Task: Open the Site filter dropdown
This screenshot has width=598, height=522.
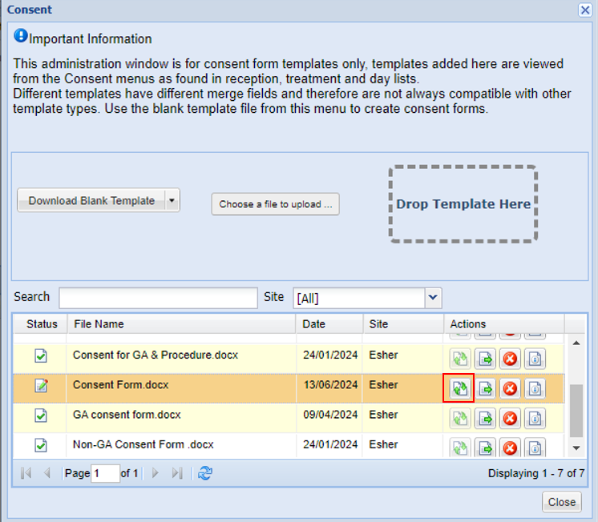Action: (433, 298)
